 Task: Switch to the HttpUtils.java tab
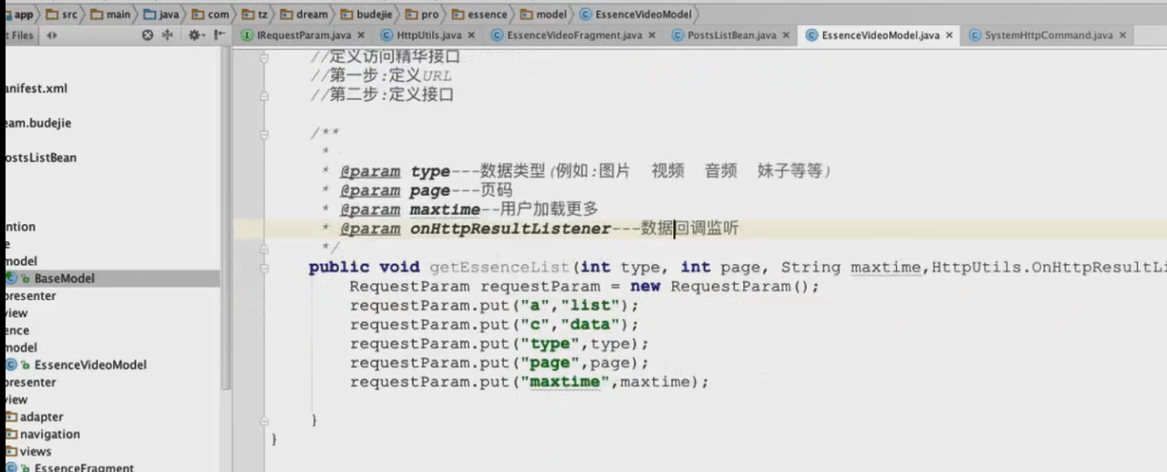[429, 36]
